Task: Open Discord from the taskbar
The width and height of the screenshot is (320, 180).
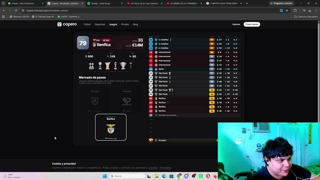Action: 186,176
